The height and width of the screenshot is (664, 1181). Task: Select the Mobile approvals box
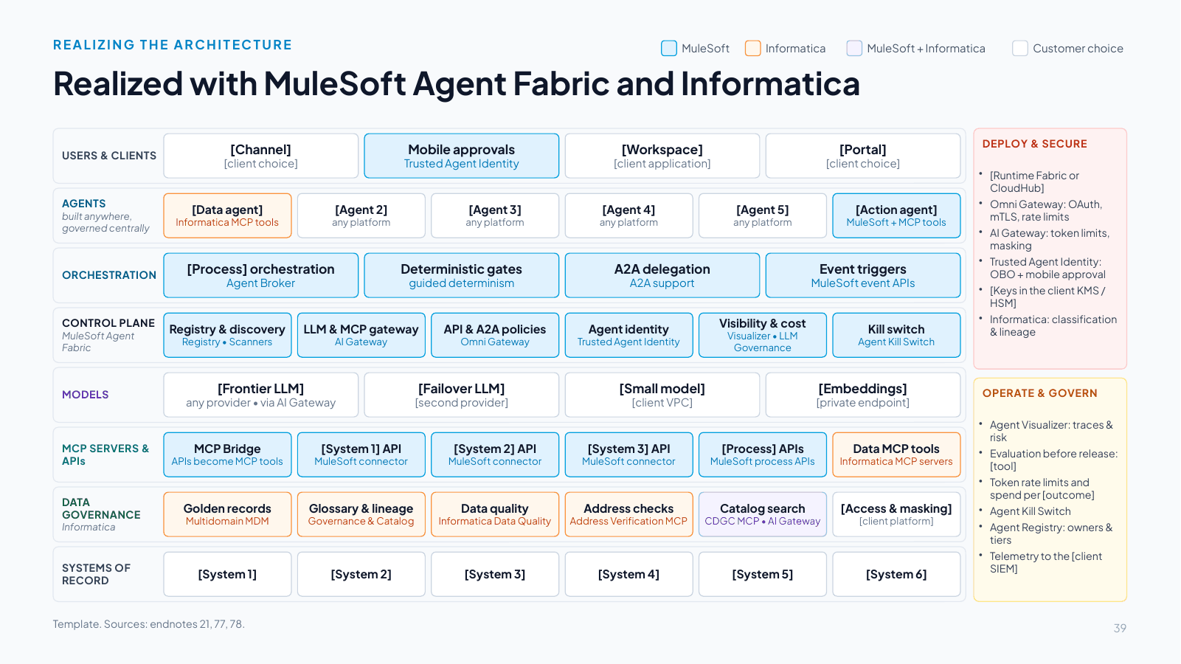point(462,156)
